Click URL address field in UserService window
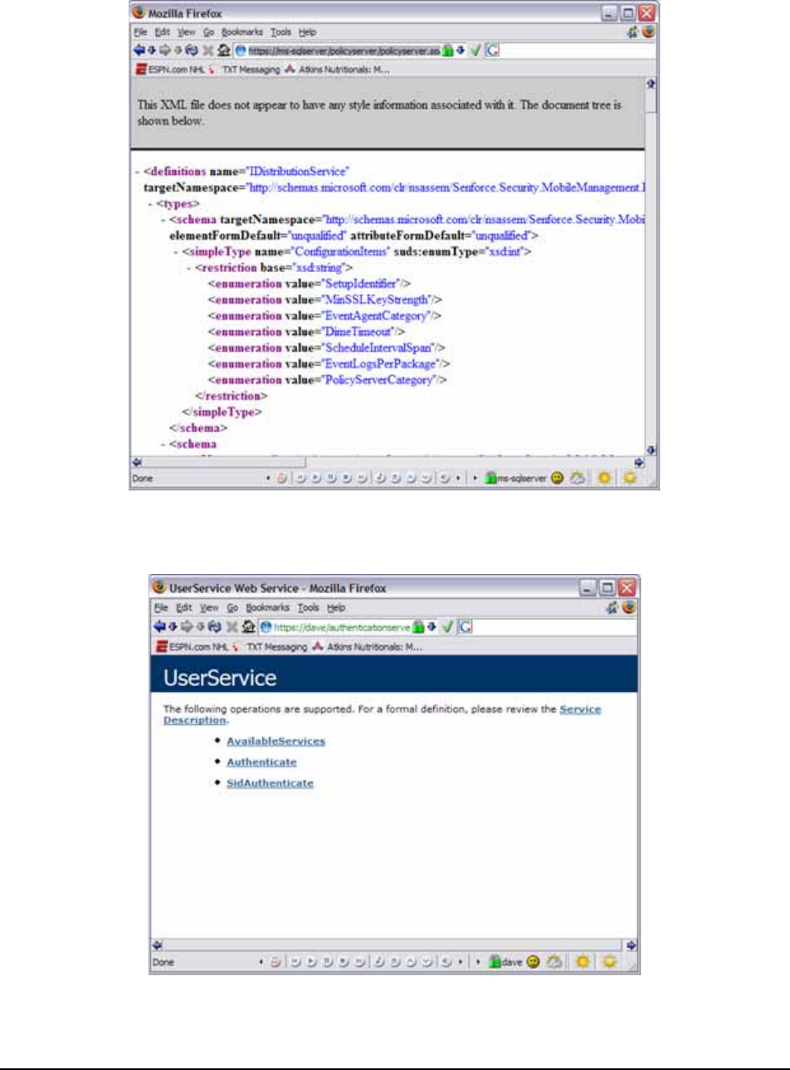 click(x=343, y=627)
